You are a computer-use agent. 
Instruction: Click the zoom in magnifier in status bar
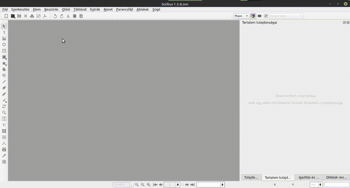click(x=148, y=185)
